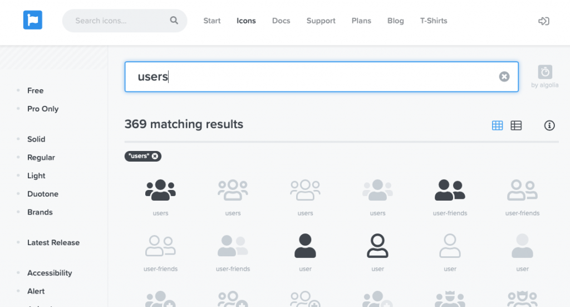Click magnifier icon in top search
This screenshot has height=307, width=570.
click(174, 21)
